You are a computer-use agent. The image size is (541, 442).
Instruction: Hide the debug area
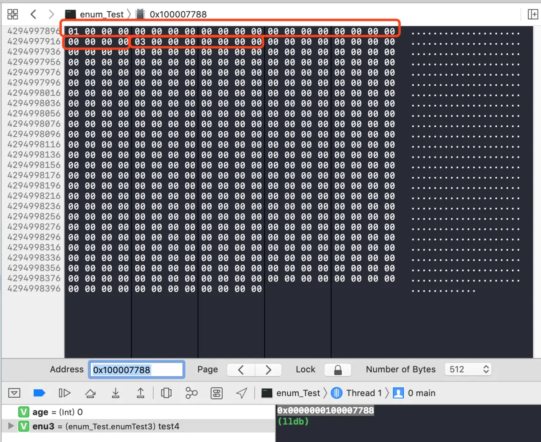click(x=14, y=393)
